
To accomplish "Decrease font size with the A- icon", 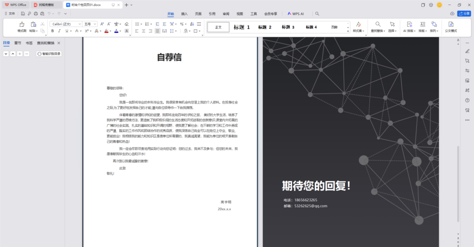I will [109, 24].
